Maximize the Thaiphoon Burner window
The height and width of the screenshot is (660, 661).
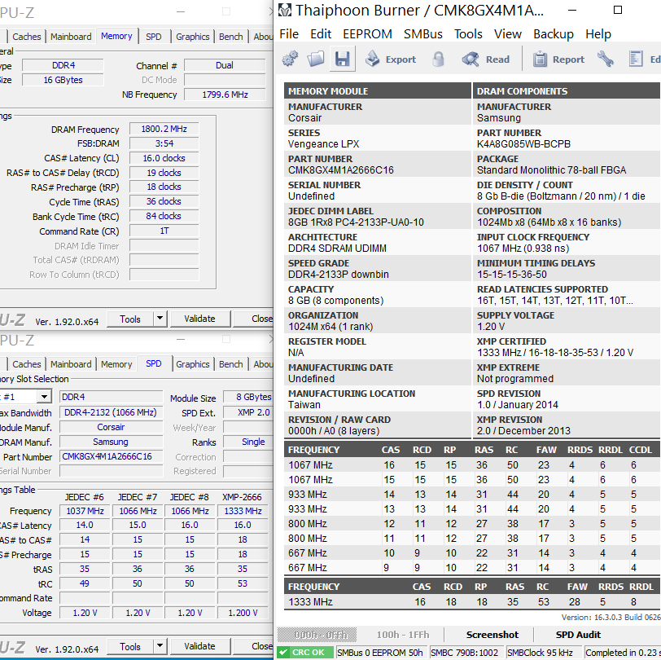click(x=618, y=10)
